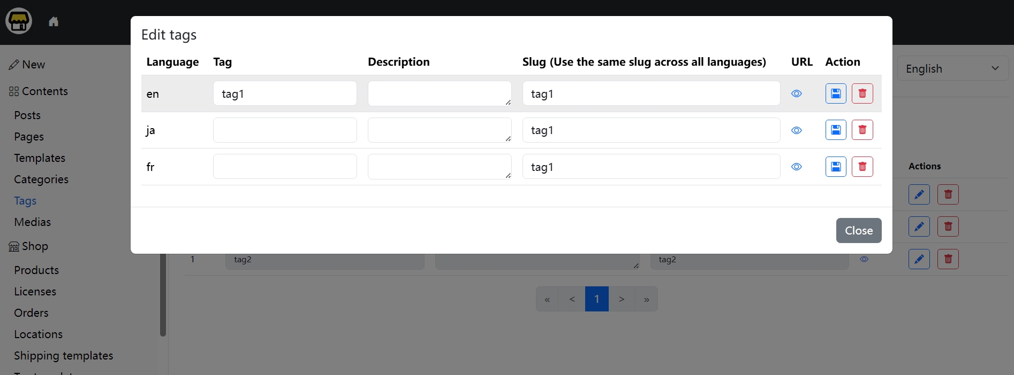Go to next page in pagination
The image size is (1014, 375).
click(x=621, y=299)
